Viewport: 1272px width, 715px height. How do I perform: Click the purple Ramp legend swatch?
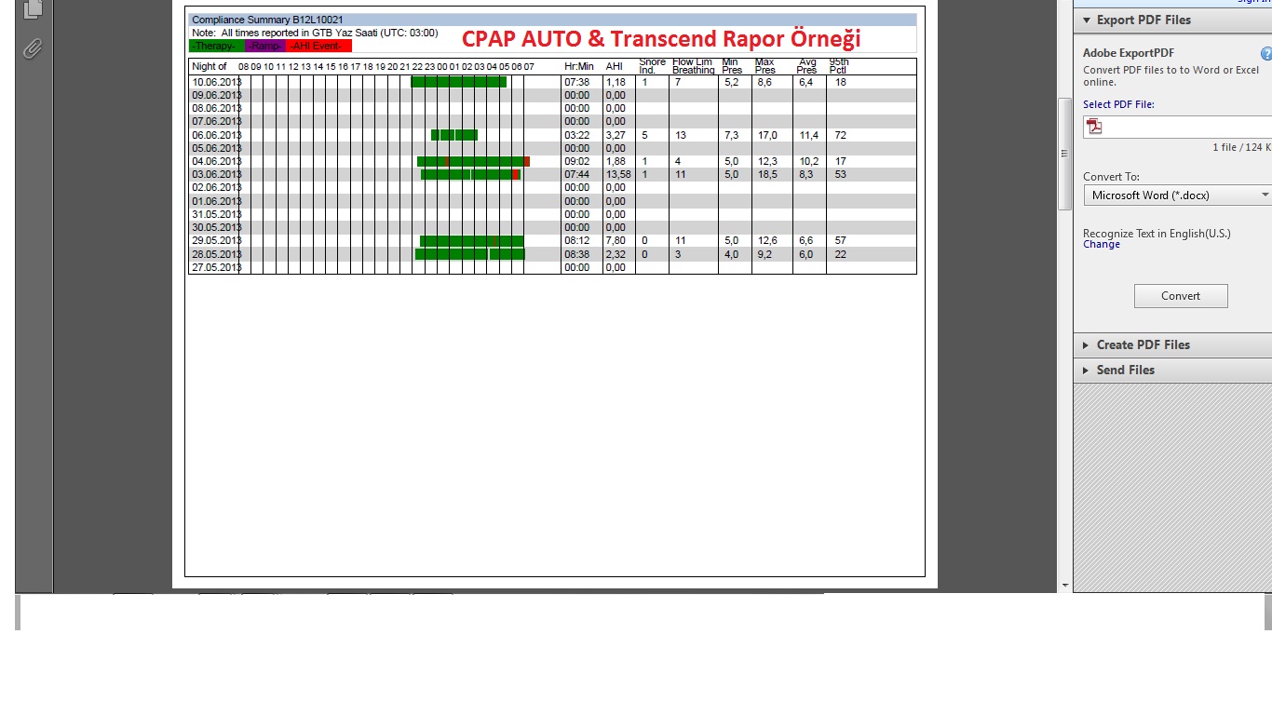265,46
